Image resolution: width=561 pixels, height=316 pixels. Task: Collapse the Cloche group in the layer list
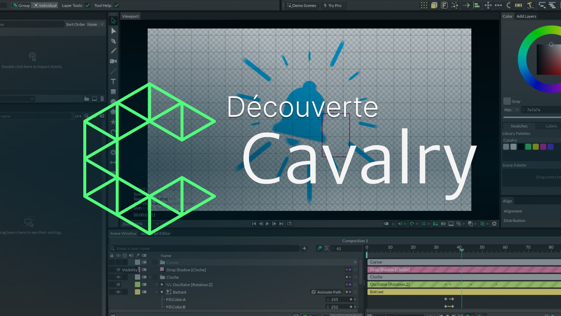(x=150, y=277)
